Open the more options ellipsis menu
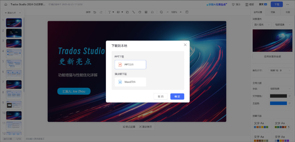This screenshot has height=142, width=295. [x=287, y=4]
